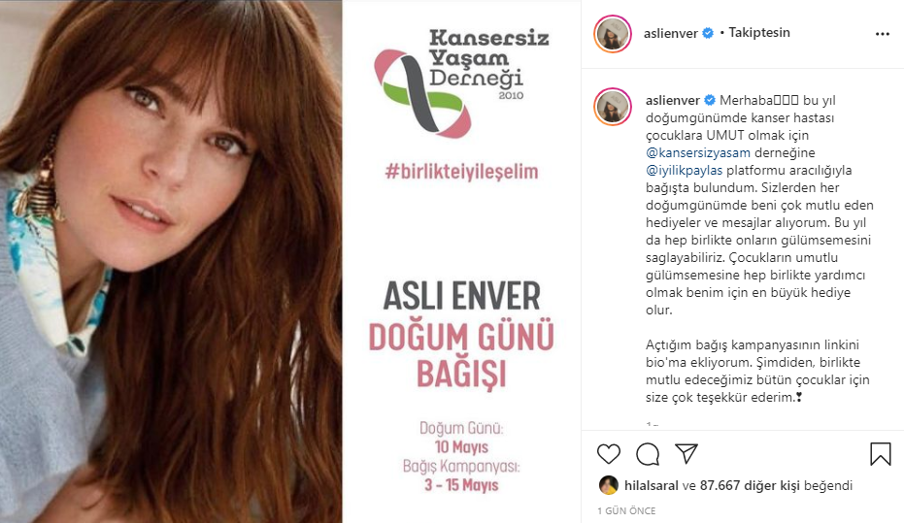Image resolution: width=904 pixels, height=523 pixels.
Task: Toggle following status via Takiptesin
Action: (758, 33)
